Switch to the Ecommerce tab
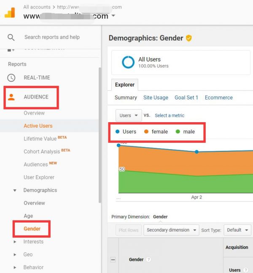 (218, 97)
